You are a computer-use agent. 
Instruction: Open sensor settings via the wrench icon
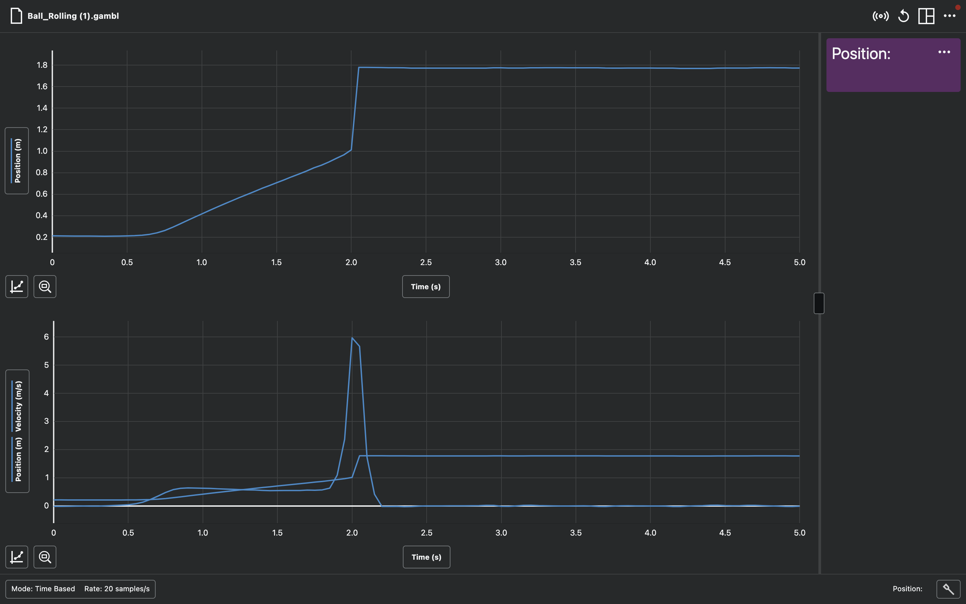click(949, 589)
